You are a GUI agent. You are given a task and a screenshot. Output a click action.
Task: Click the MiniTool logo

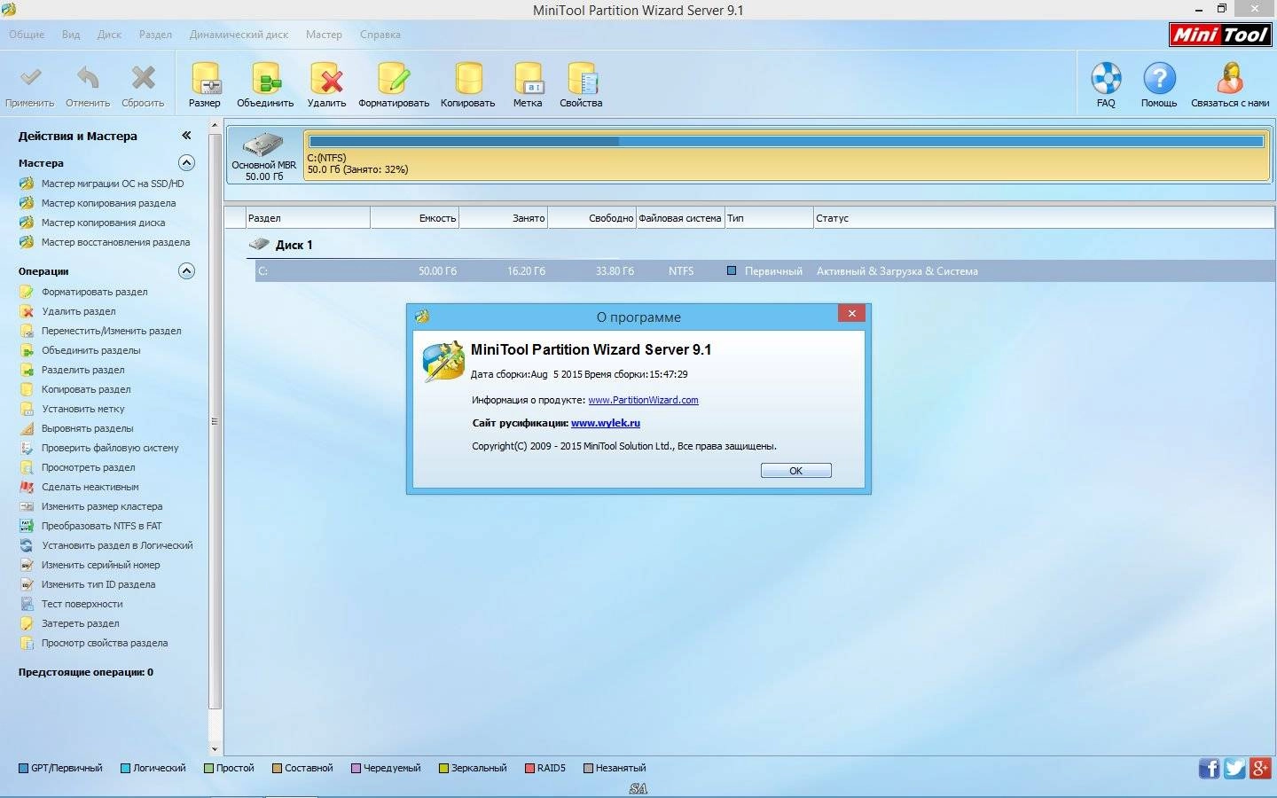click(x=1220, y=35)
